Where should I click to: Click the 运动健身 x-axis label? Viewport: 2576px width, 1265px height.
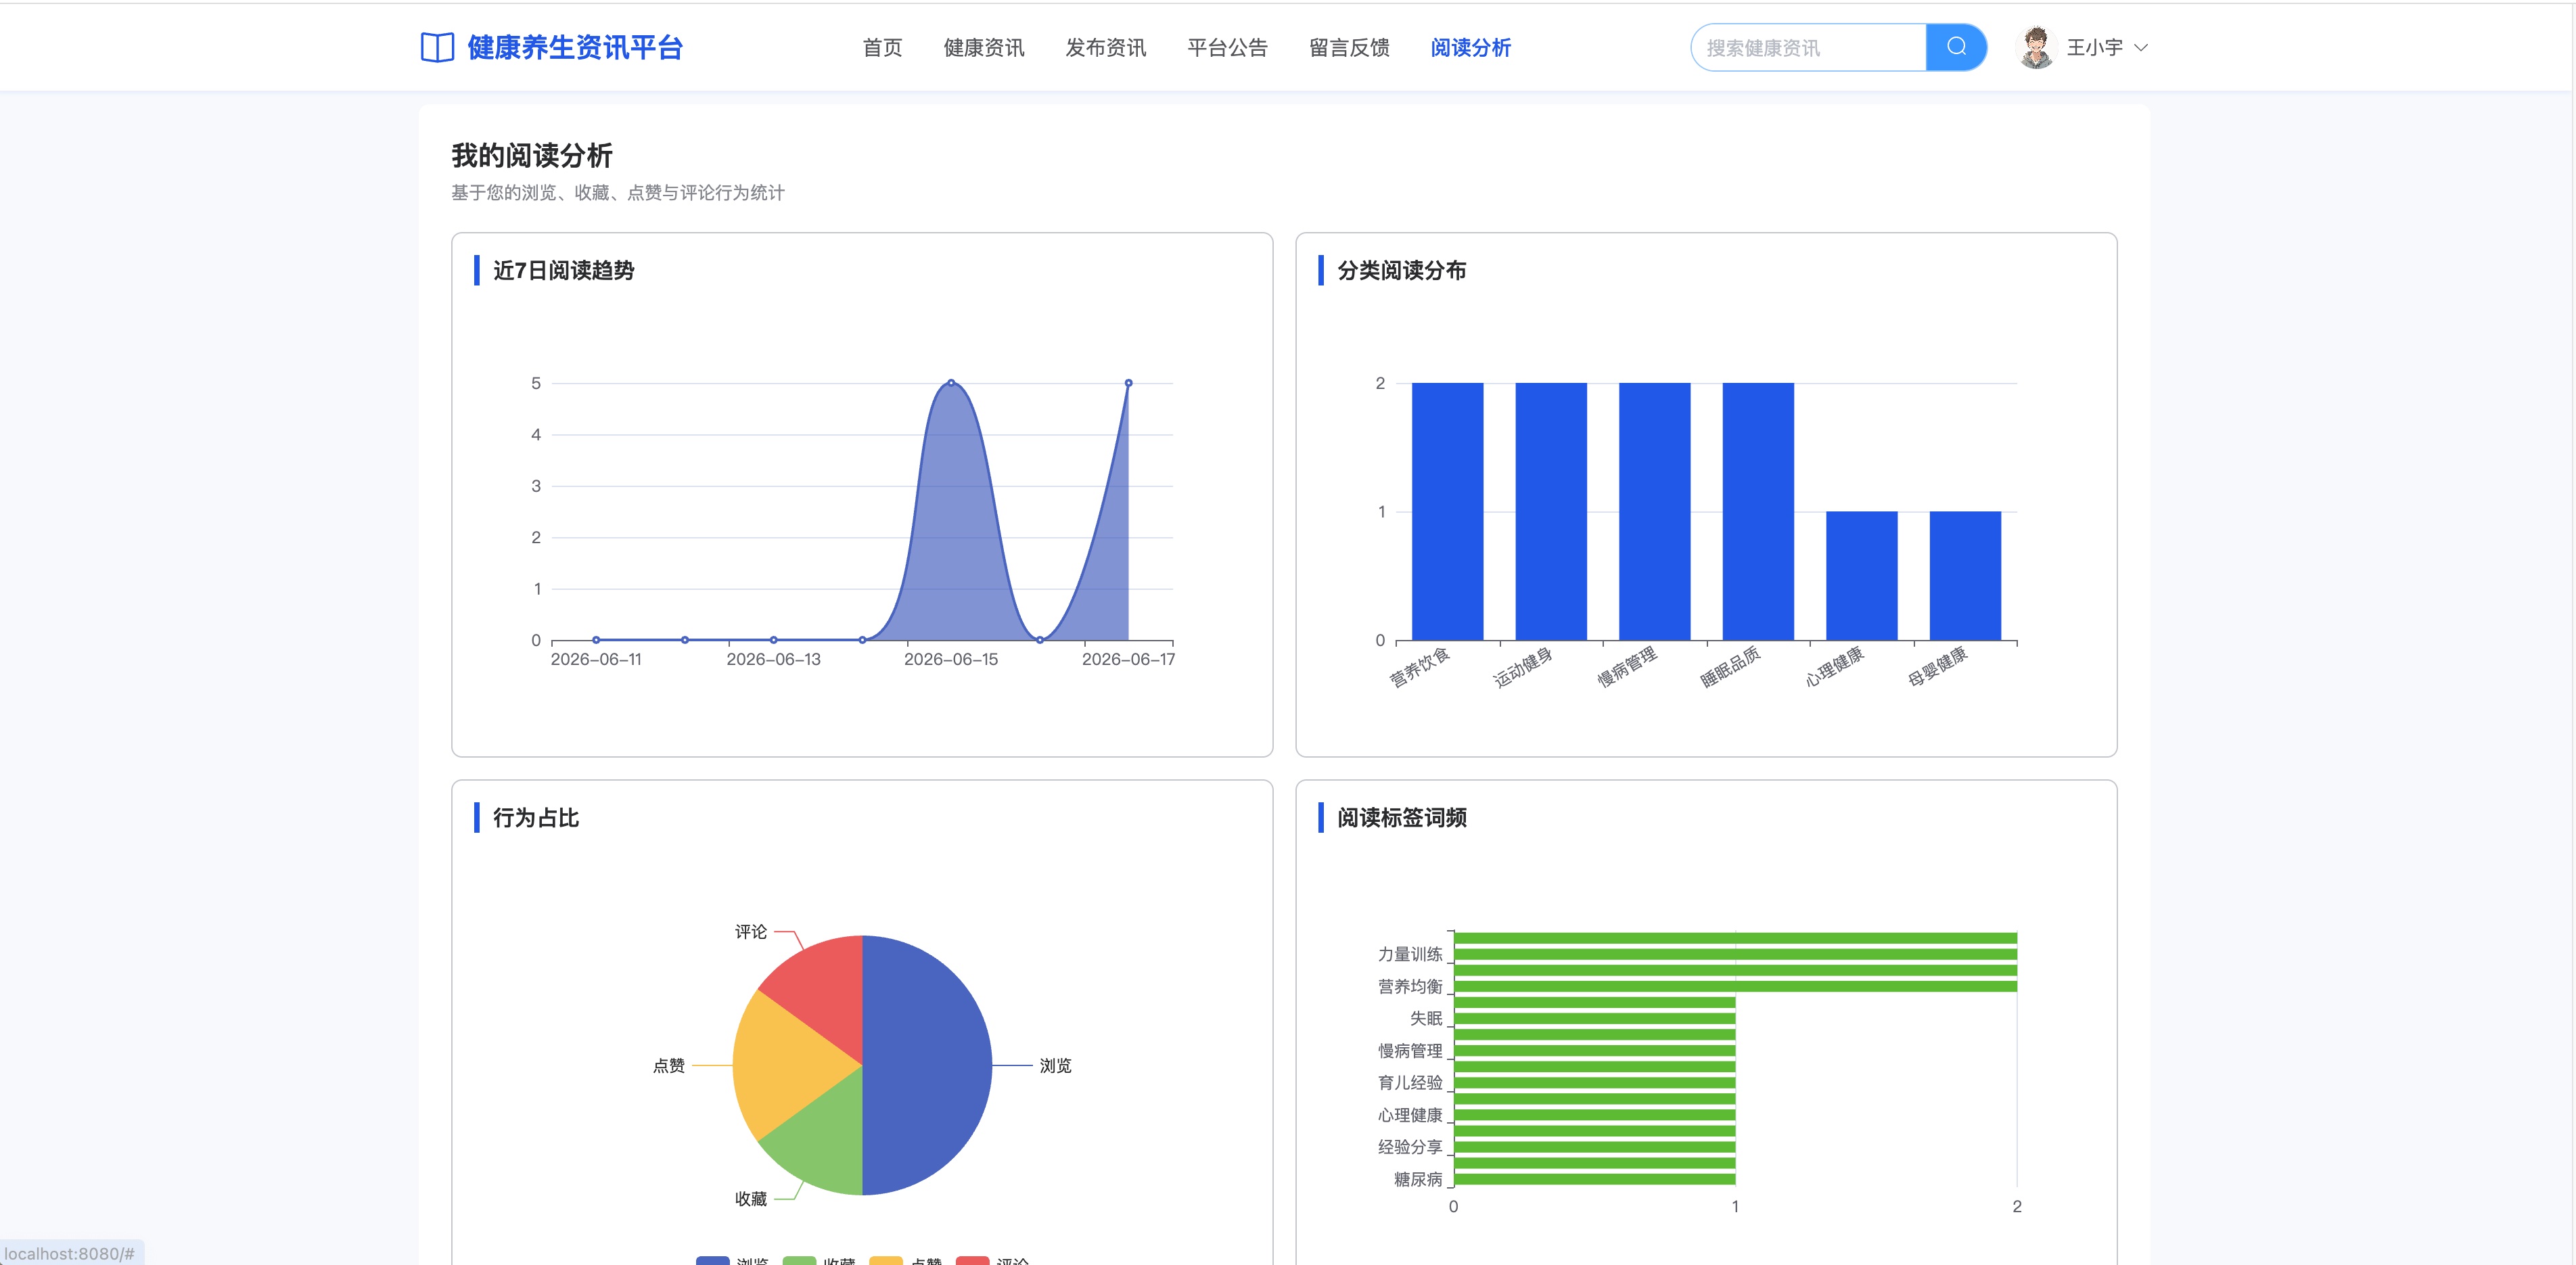coord(1523,667)
